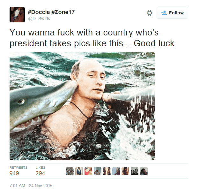Open the @D_Swirls handle link
199x191 pixels.
coord(39,19)
